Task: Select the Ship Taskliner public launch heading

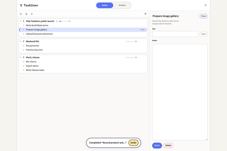Action: click(40, 21)
